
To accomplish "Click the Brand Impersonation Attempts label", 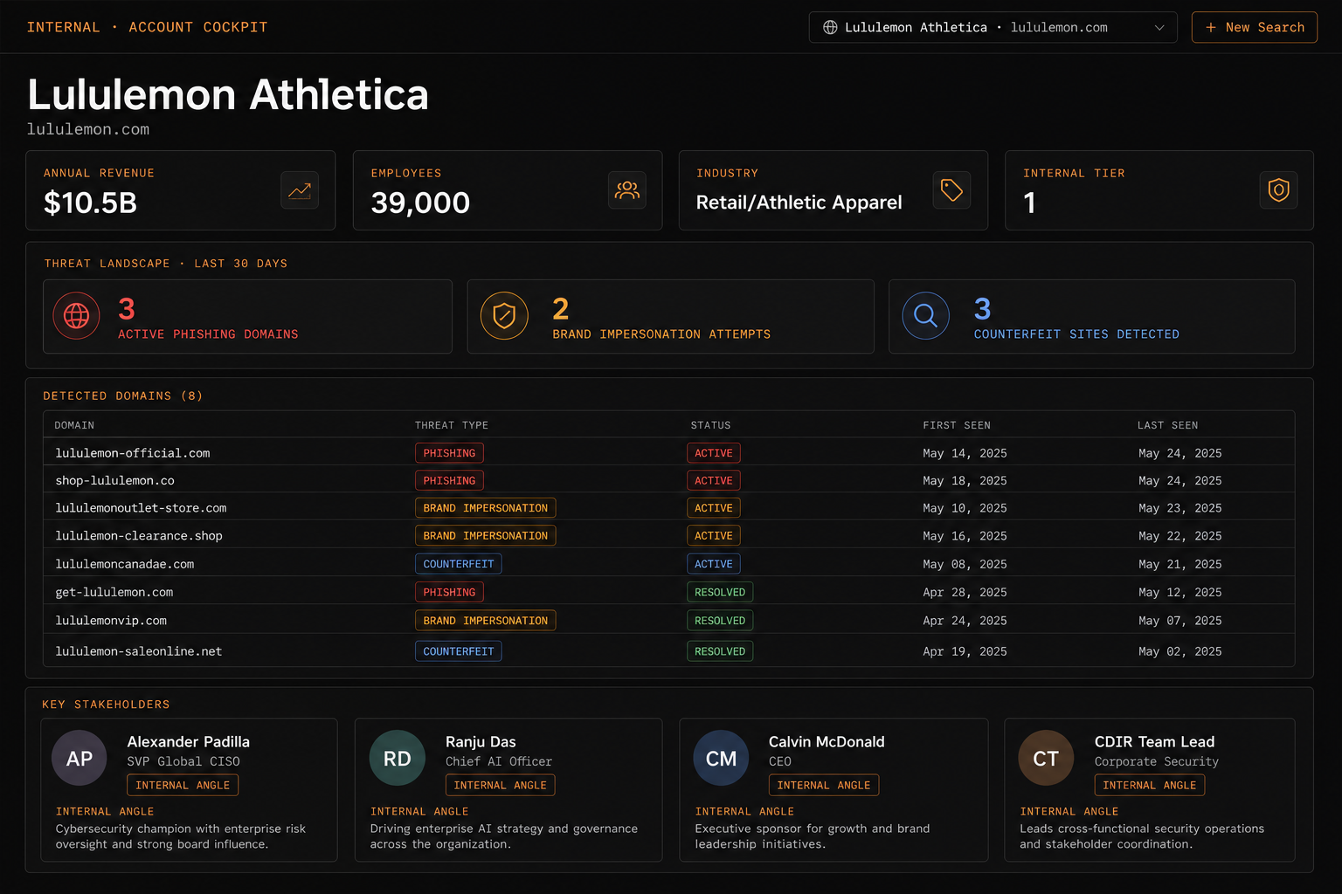I will pos(661,334).
